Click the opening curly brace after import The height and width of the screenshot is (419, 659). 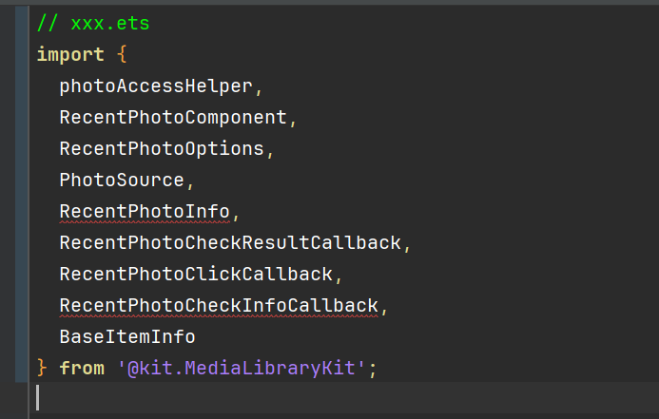[121, 55]
